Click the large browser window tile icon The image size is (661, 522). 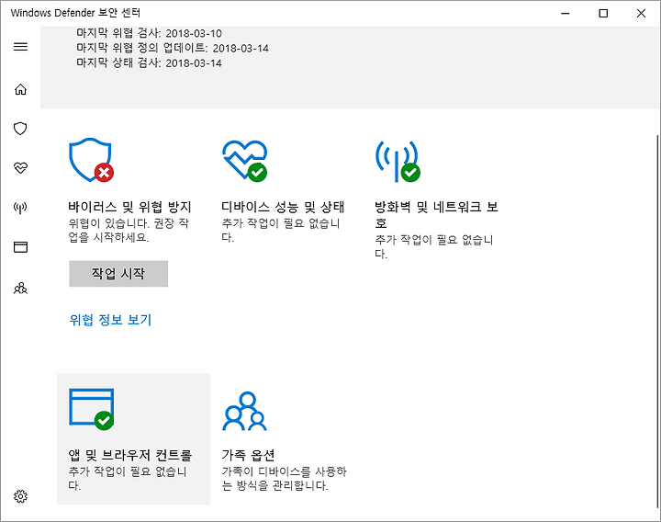(x=92, y=409)
